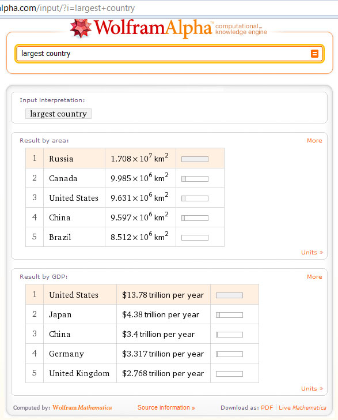This screenshot has width=338, height=420.
Task: Select United Kingdom in the GDP table
Action: [79, 373]
